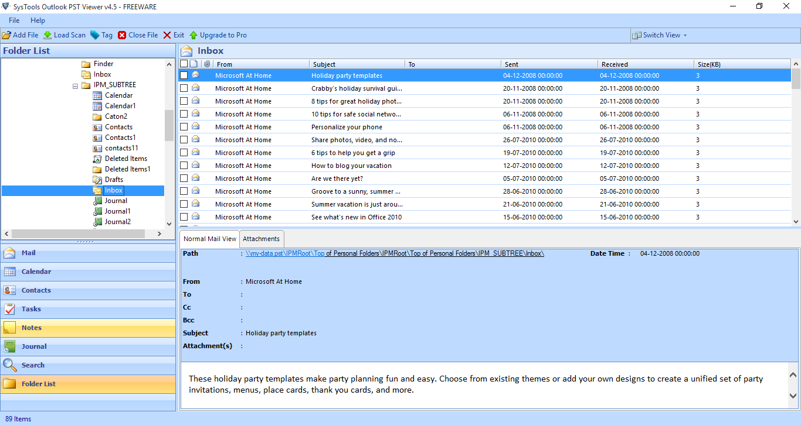
Task: Open the Search navigation pane
Action: pos(88,365)
